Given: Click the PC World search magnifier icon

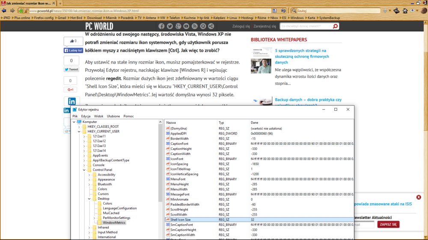Looking at the screenshot, I should point(335,26).
